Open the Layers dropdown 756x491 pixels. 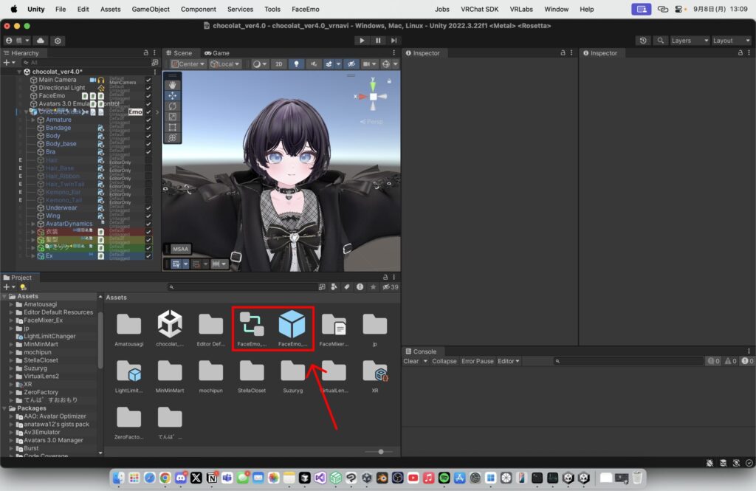[x=689, y=41]
